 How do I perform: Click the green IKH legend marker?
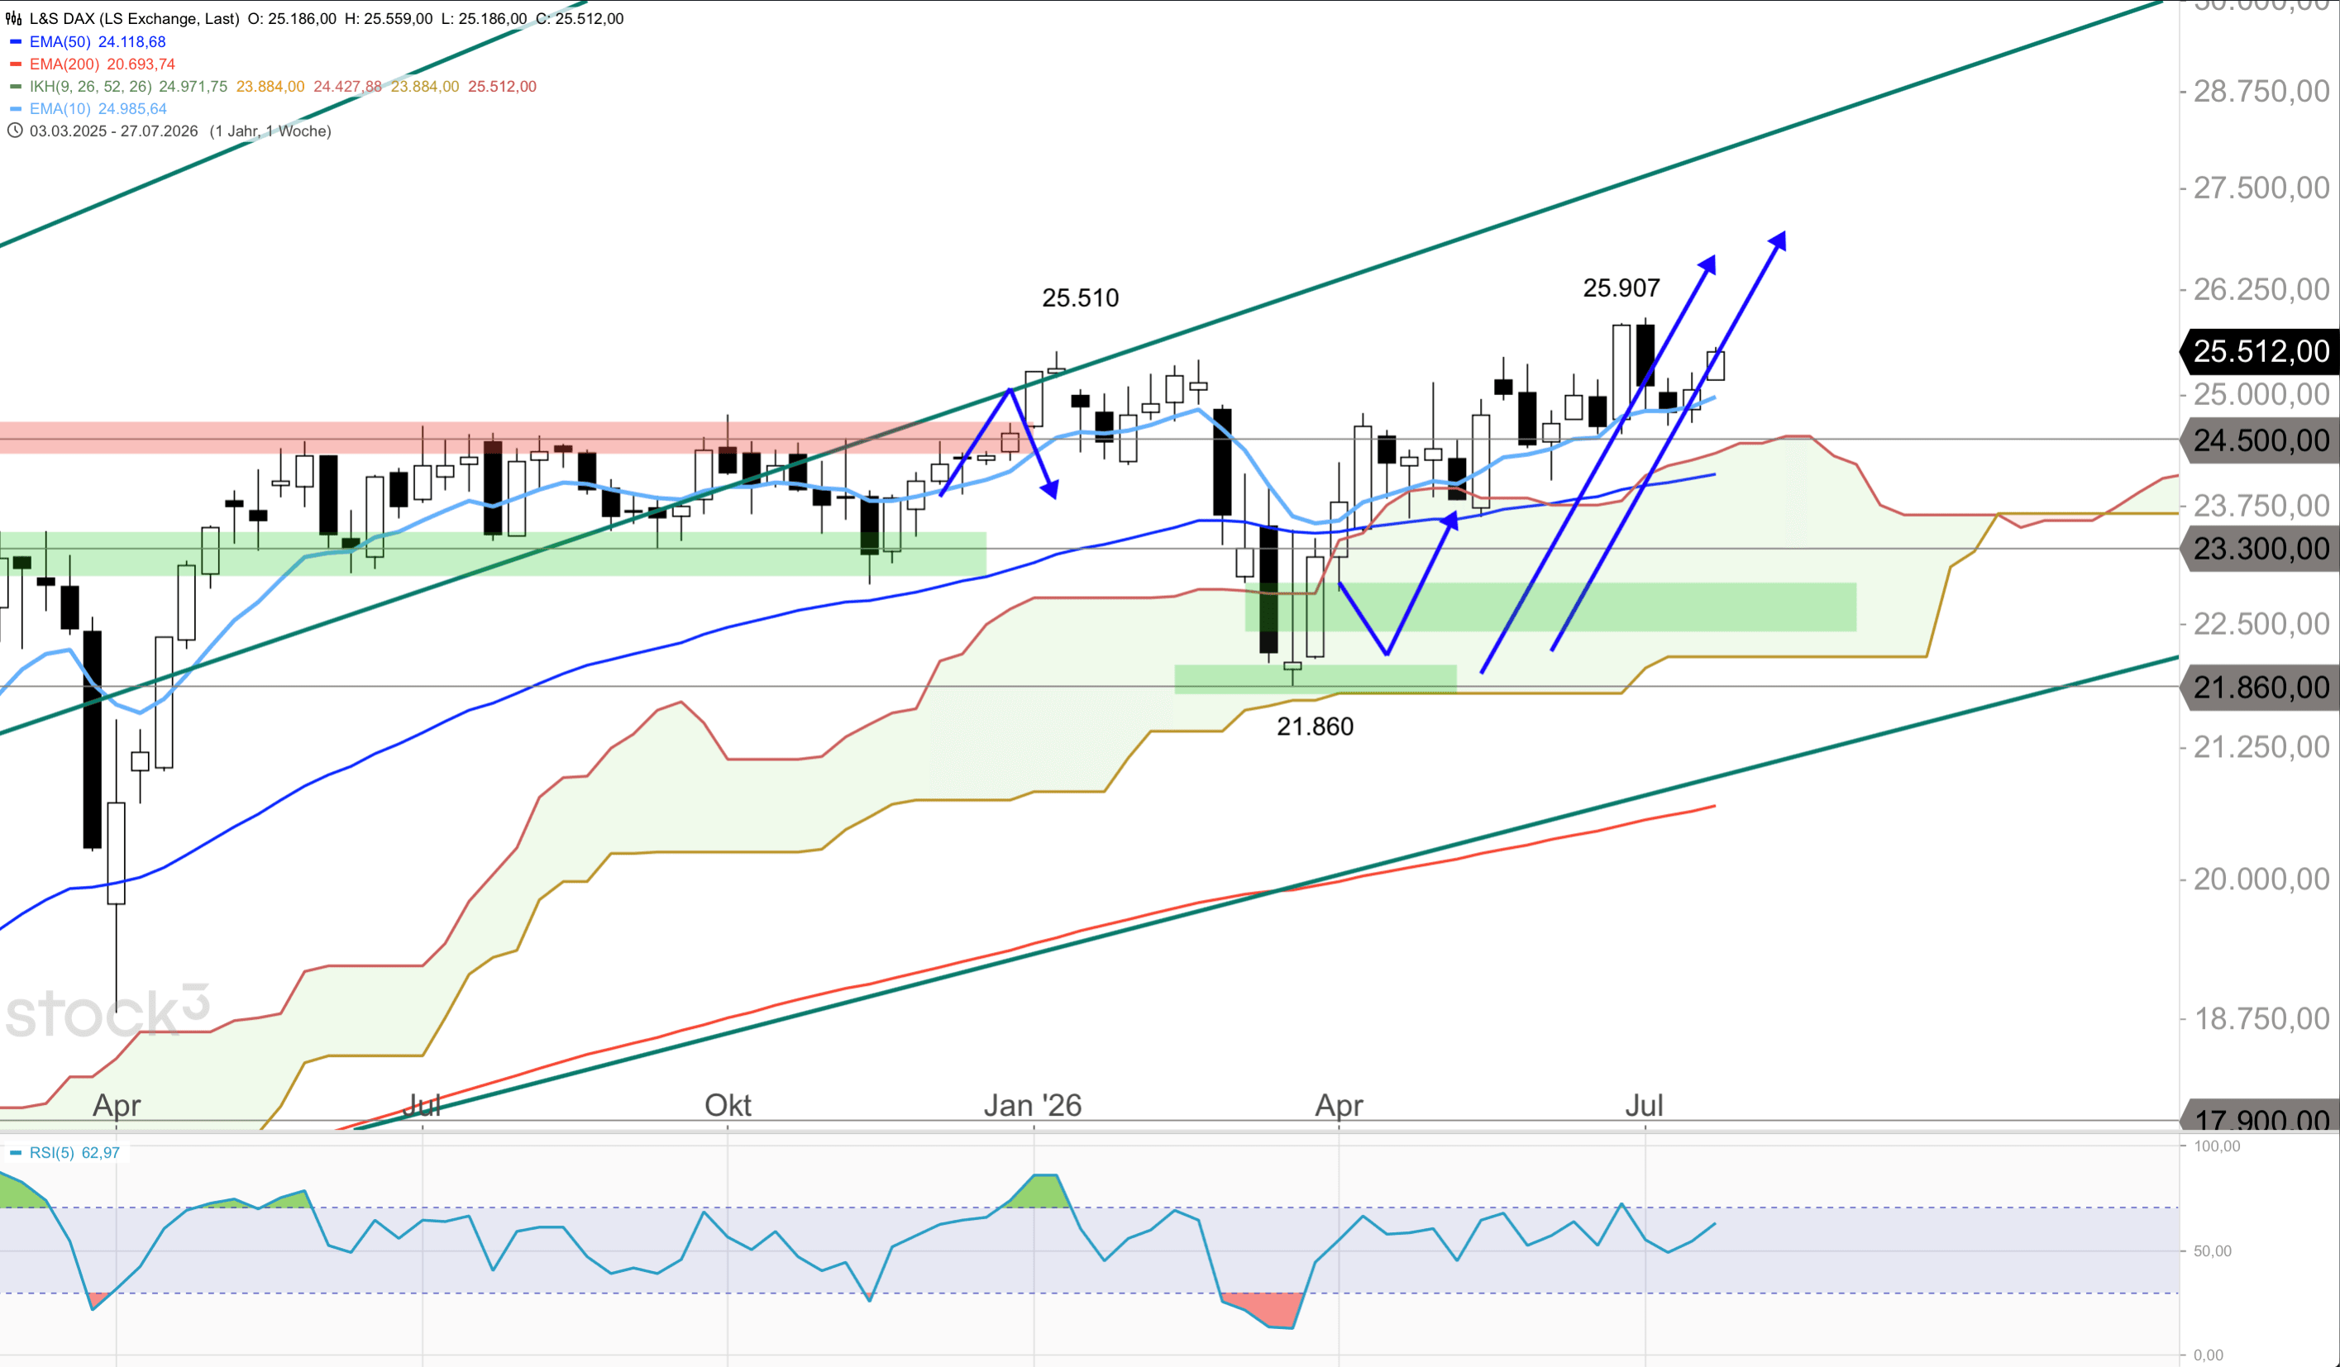pyautogui.click(x=15, y=86)
